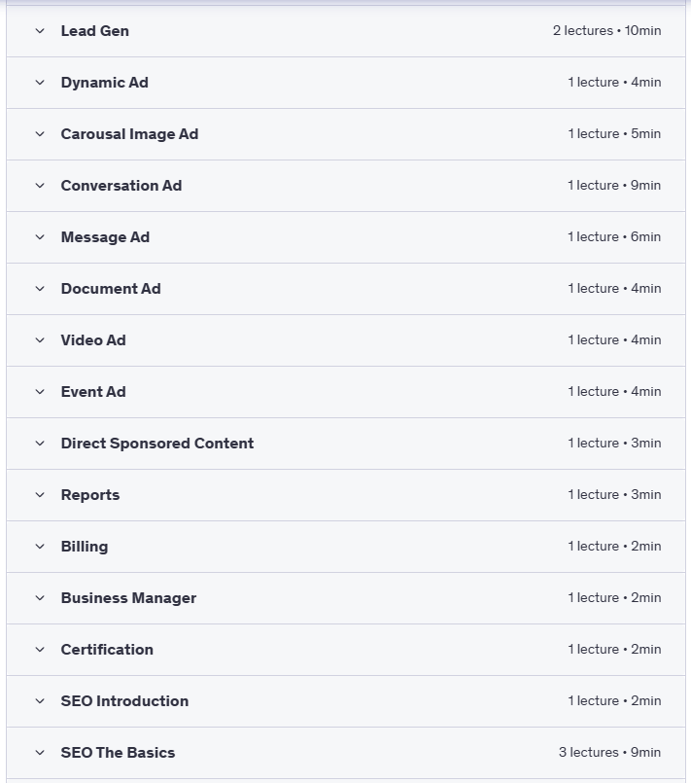Viewport: 691px width, 783px height.
Task: Open the Billing section title
Action: (85, 547)
